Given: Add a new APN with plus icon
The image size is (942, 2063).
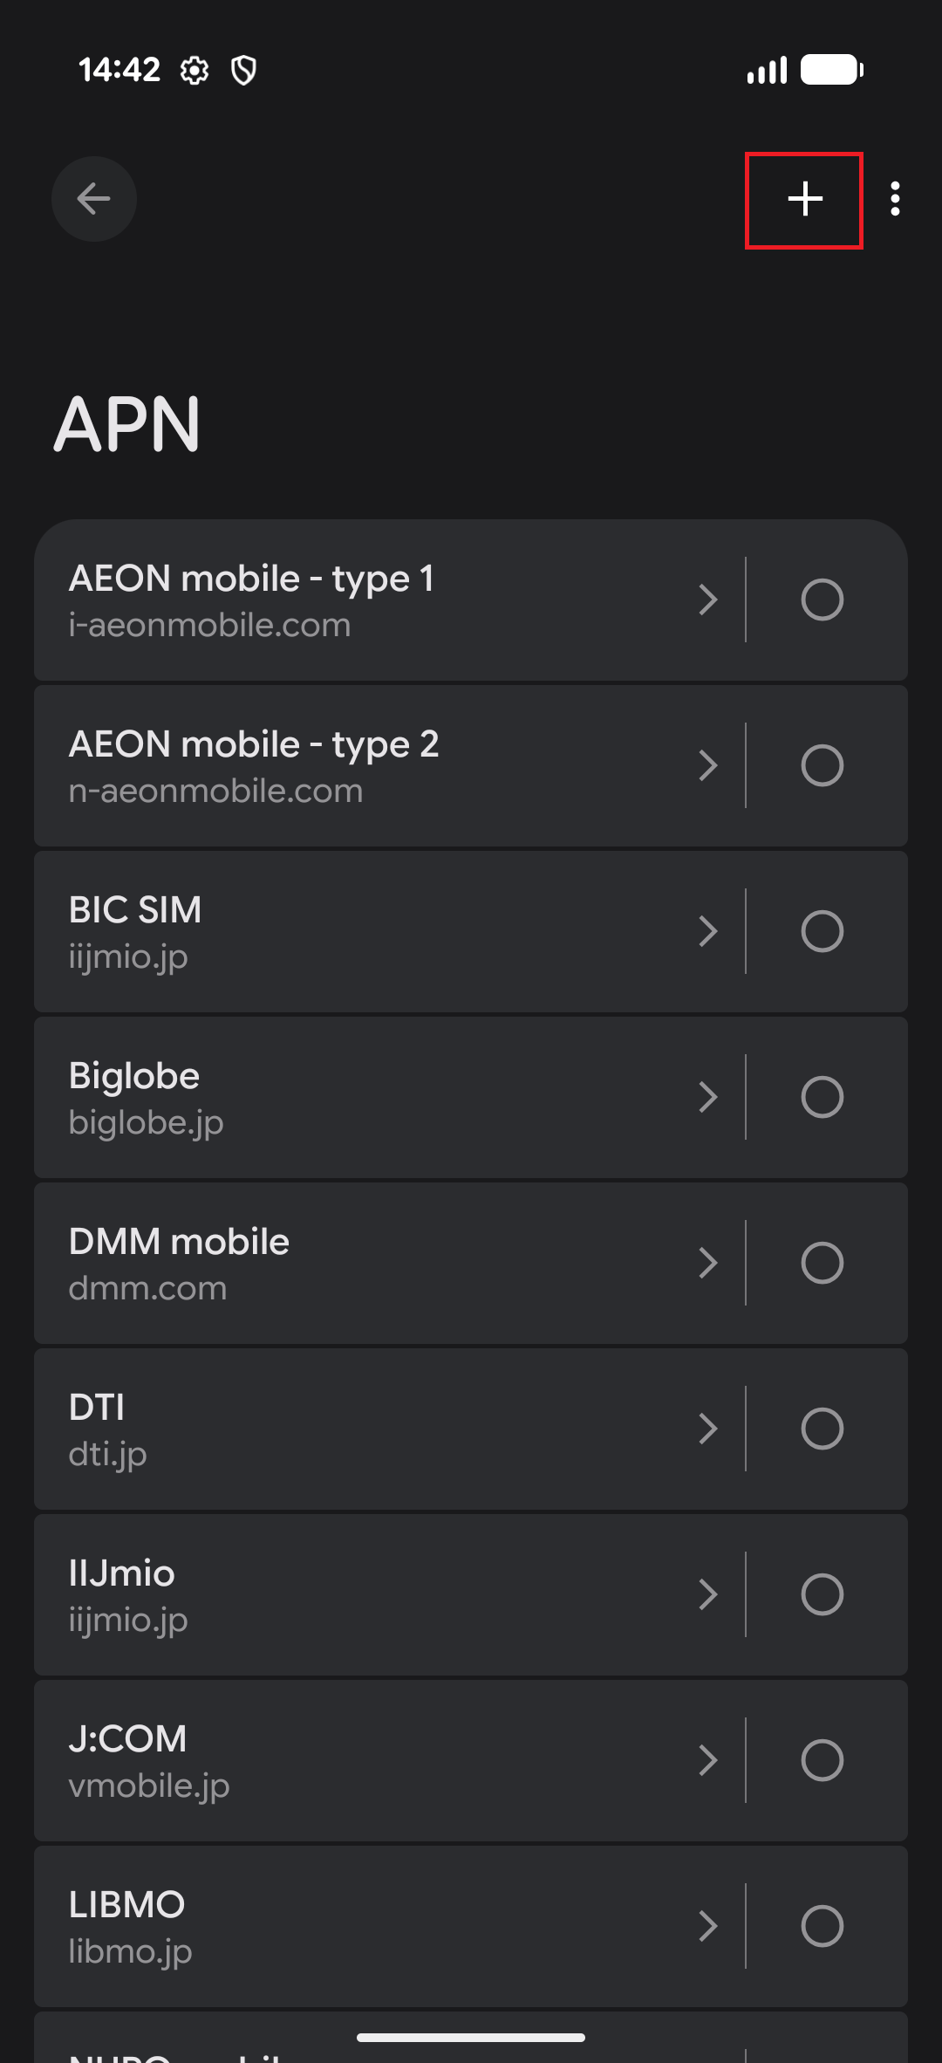Looking at the screenshot, I should click(804, 200).
